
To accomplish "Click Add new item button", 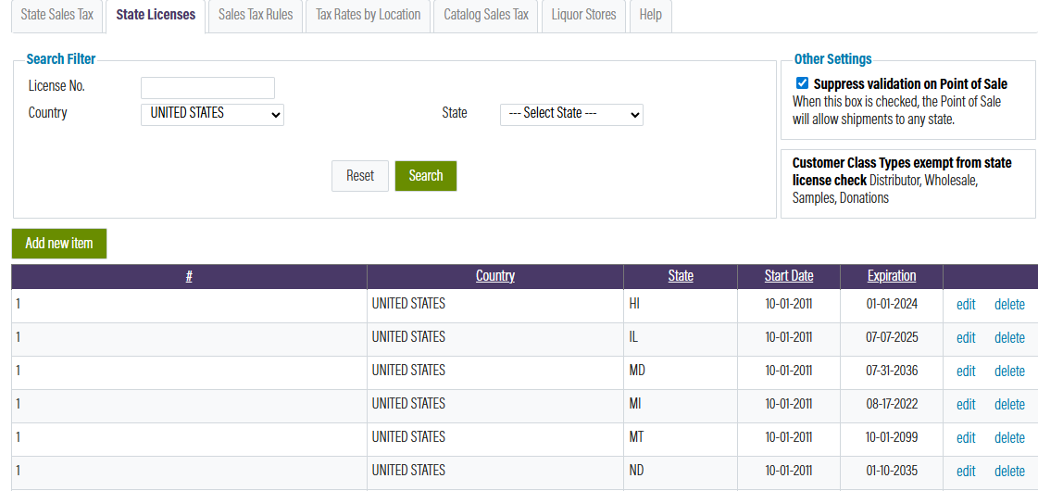I will (59, 243).
